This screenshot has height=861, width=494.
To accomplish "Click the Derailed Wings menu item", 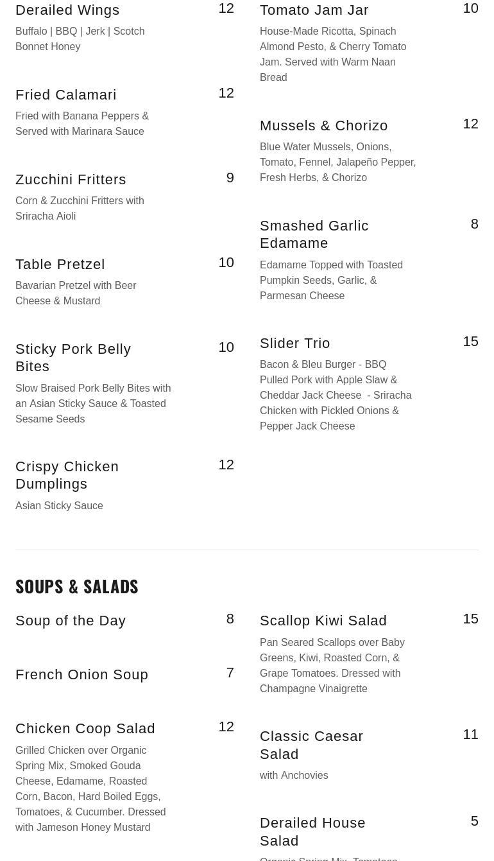I will (x=67, y=10).
